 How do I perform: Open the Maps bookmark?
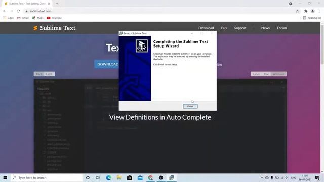point(38,18)
